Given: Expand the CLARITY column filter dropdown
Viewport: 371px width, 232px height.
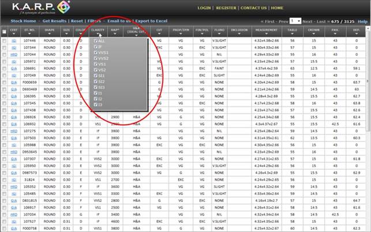Looking at the screenshot, I should pyautogui.click(x=98, y=34).
